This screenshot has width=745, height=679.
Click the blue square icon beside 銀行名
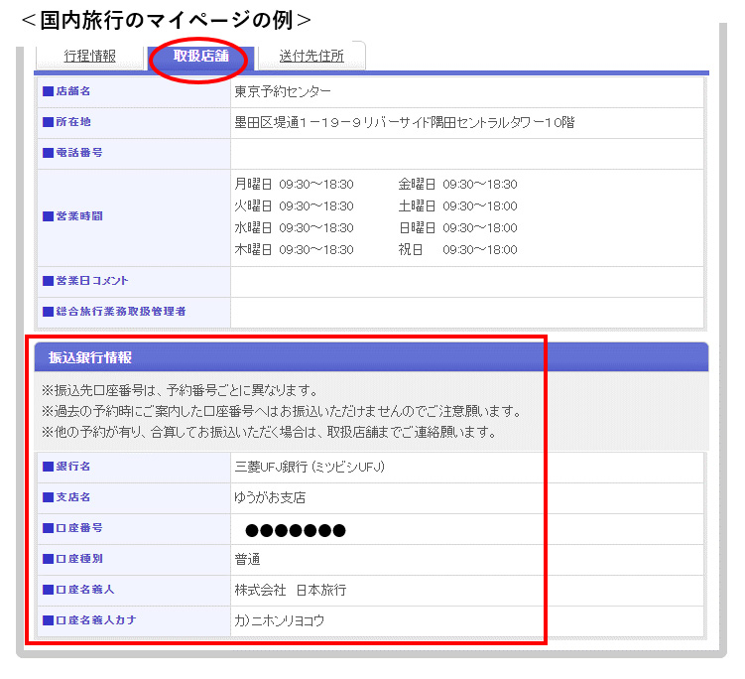point(48,467)
